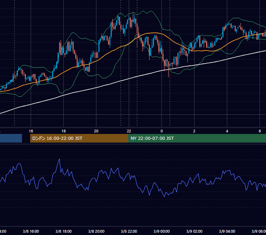Viewport: 266px width, 235px height.
Task: Click the 3/9 02:00 label on oscillator axis
Action: (x=194, y=231)
